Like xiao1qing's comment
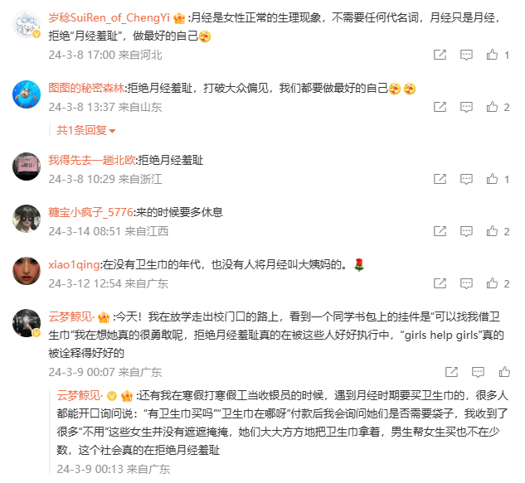The height and width of the screenshot is (483, 525). coord(492,283)
